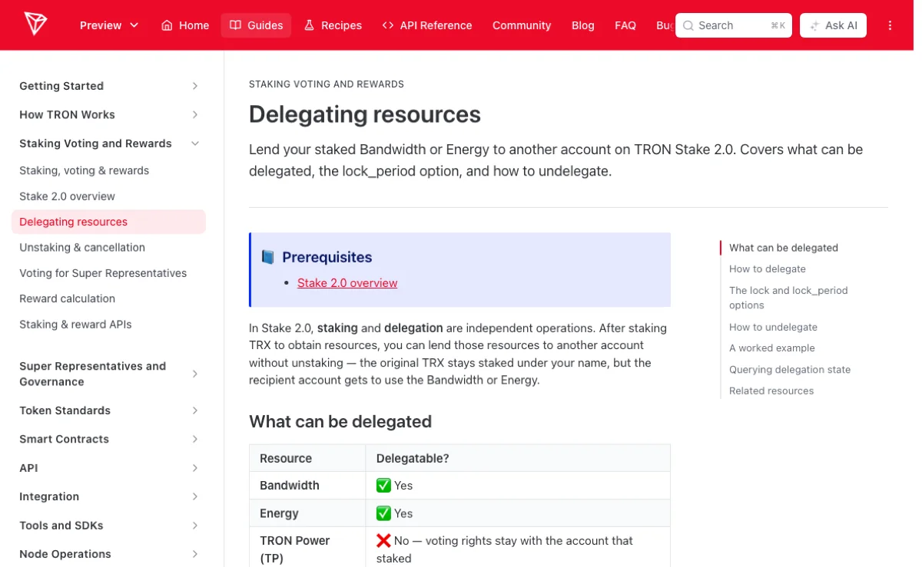Click the Guides book icon
Image resolution: width=922 pixels, height=567 pixels.
pyautogui.click(x=236, y=25)
